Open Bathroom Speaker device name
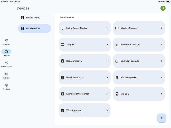 (x=130, y=45)
